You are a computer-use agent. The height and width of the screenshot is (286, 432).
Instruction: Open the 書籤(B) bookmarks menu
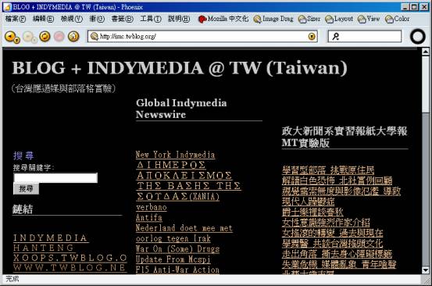[123, 19]
